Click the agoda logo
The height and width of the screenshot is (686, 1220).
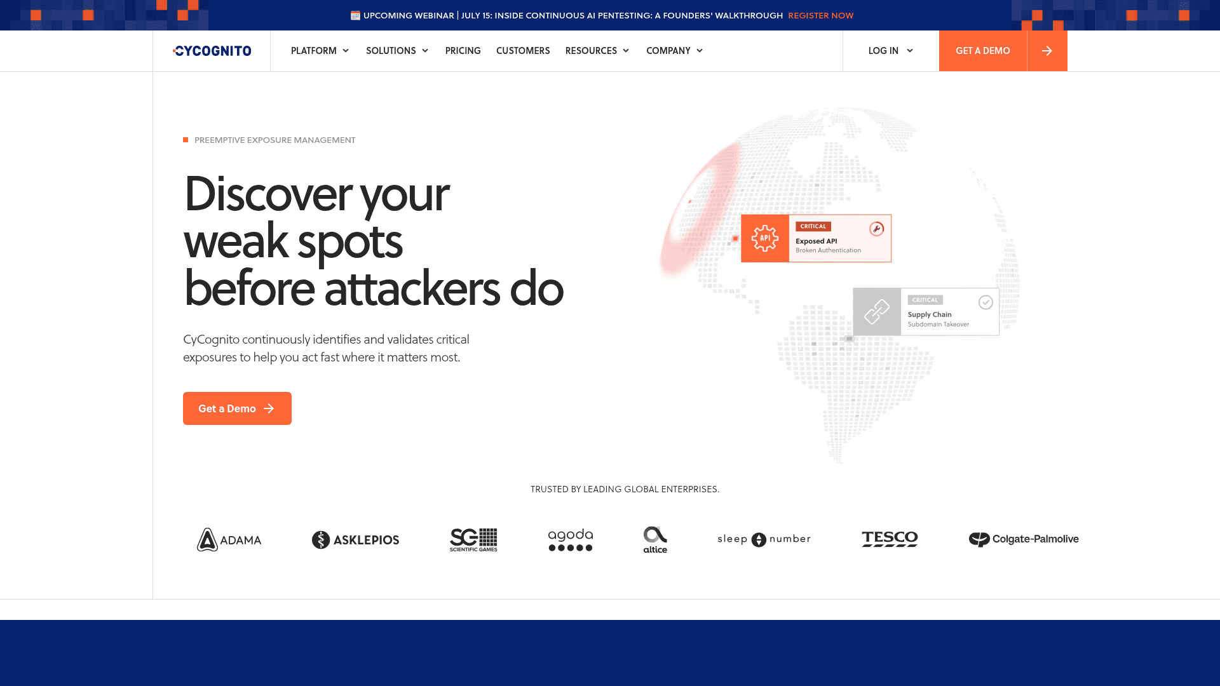571,540
